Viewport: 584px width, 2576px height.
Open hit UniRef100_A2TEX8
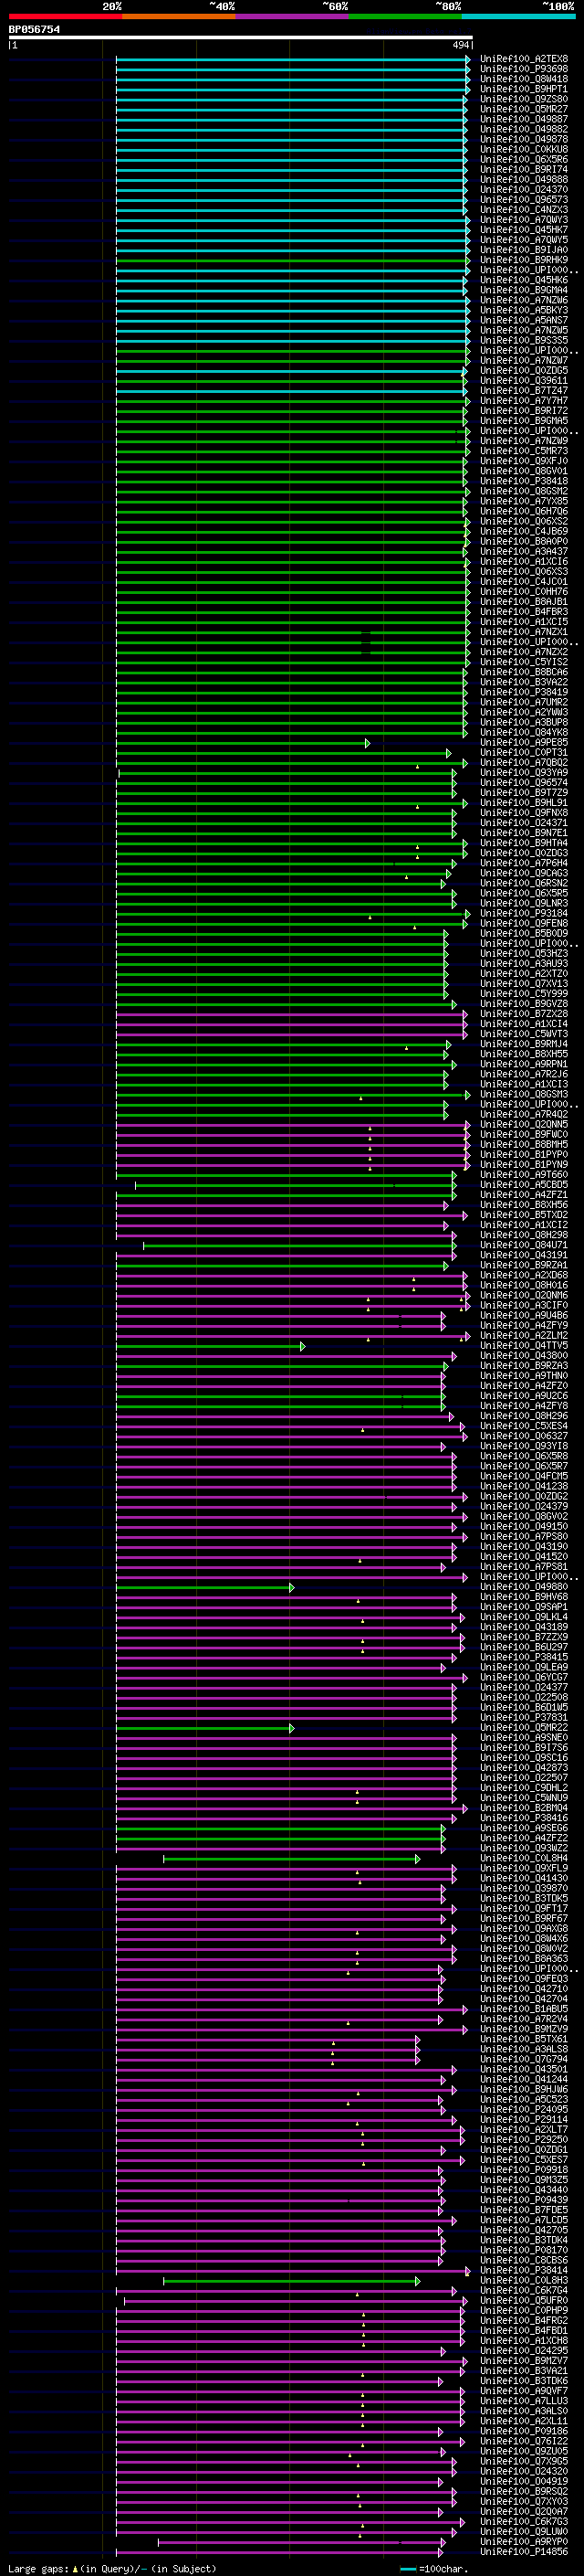[x=523, y=59]
